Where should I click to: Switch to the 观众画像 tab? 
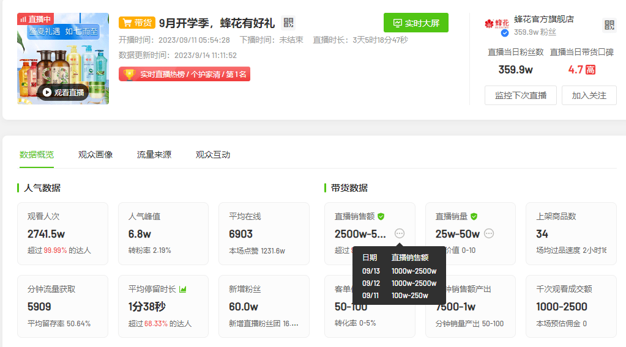(95, 155)
